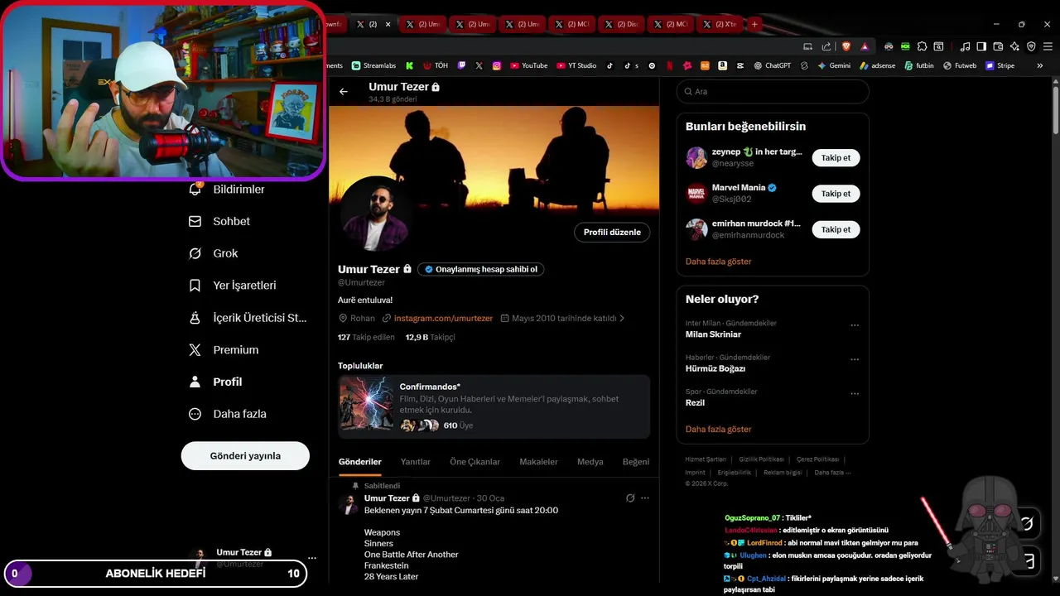The image size is (1060, 596).
Task: Open a new browser tab with plus
Action: (x=754, y=24)
